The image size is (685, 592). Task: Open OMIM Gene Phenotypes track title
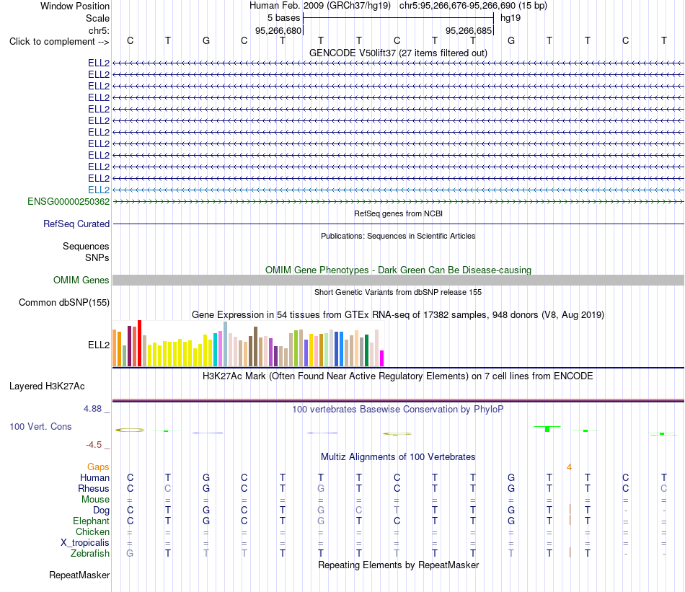pyautogui.click(x=398, y=270)
